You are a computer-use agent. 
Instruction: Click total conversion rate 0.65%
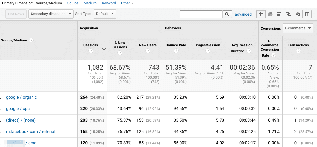270,67
